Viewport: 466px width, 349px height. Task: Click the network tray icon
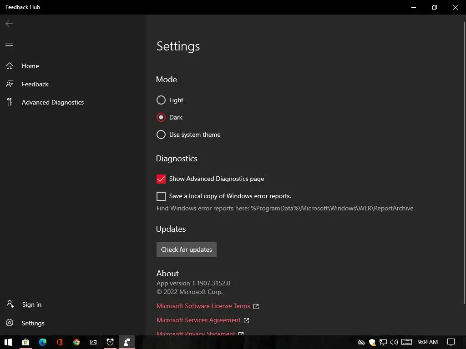[x=383, y=343]
